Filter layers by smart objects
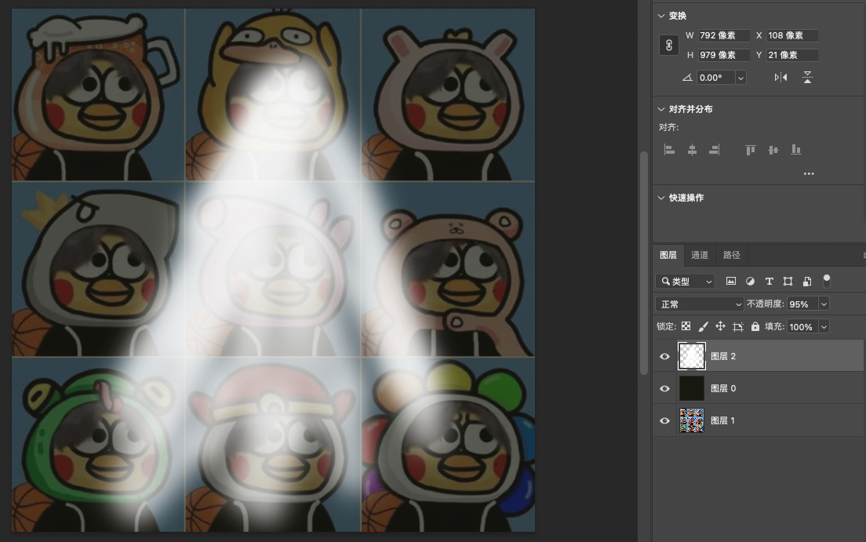 (807, 282)
